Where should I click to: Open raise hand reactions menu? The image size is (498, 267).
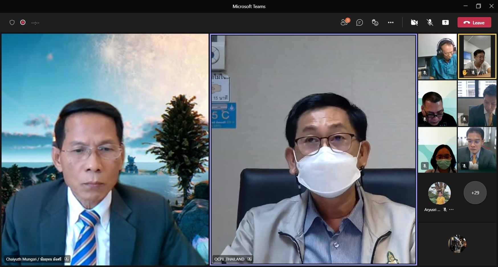pyautogui.click(x=375, y=22)
